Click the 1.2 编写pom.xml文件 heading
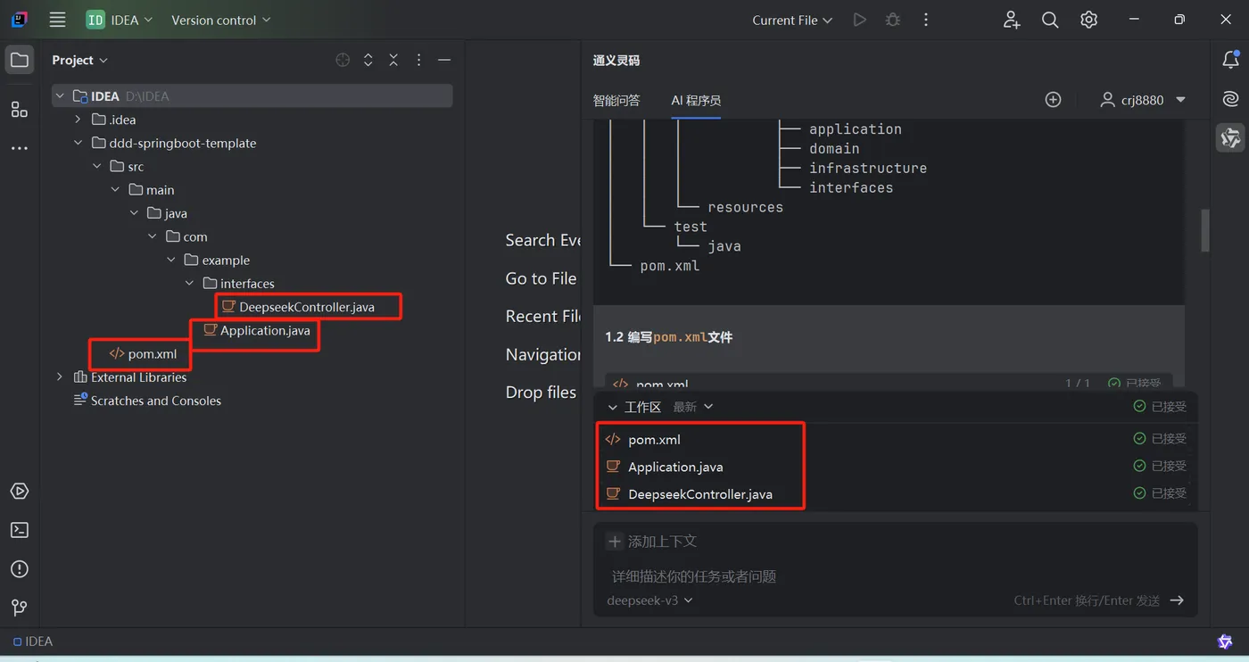This screenshot has height=662, width=1249. tap(669, 337)
